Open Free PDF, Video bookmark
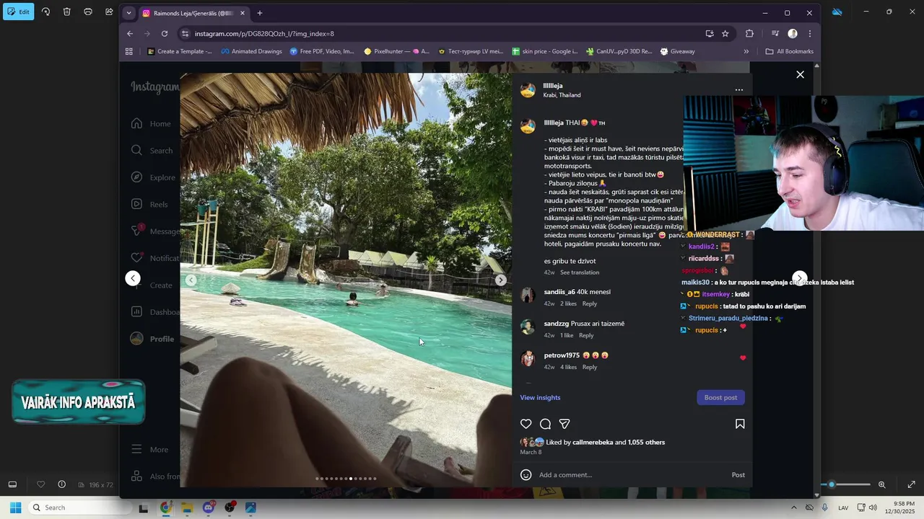Viewport: 924px width, 519px height. click(322, 51)
